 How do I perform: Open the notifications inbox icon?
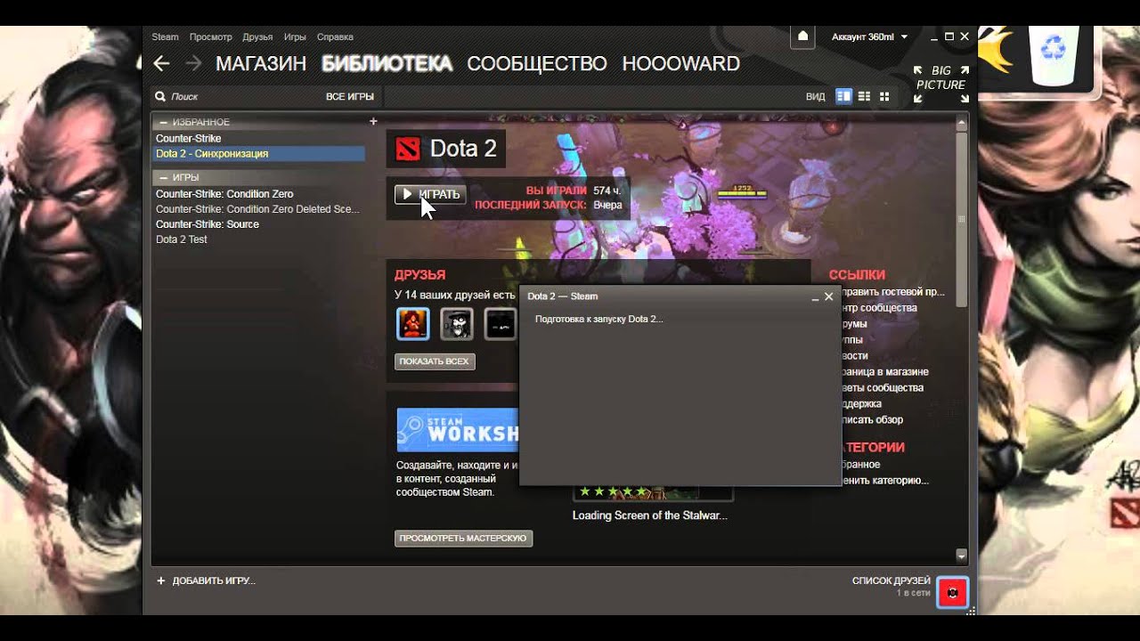coord(802,37)
